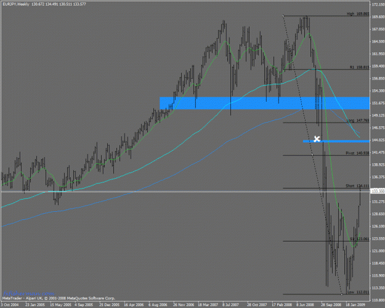Click the 'R1 158.815' level label
385x308 pixels.
click(359, 67)
